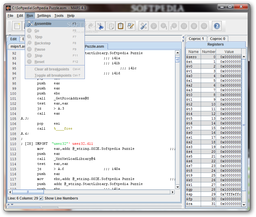This screenshot has width=256, height=217.
Task: Toggle the Show Line Numbers checkbox
Action: click(x=41, y=198)
